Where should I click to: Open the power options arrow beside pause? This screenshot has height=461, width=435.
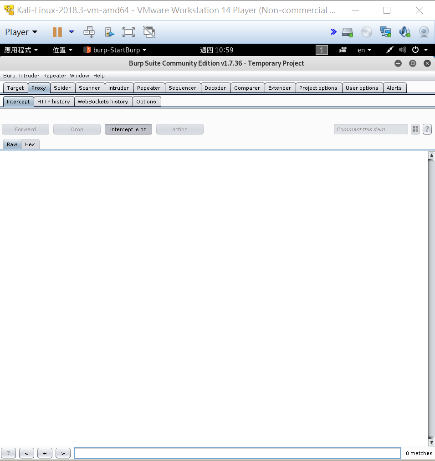click(72, 32)
